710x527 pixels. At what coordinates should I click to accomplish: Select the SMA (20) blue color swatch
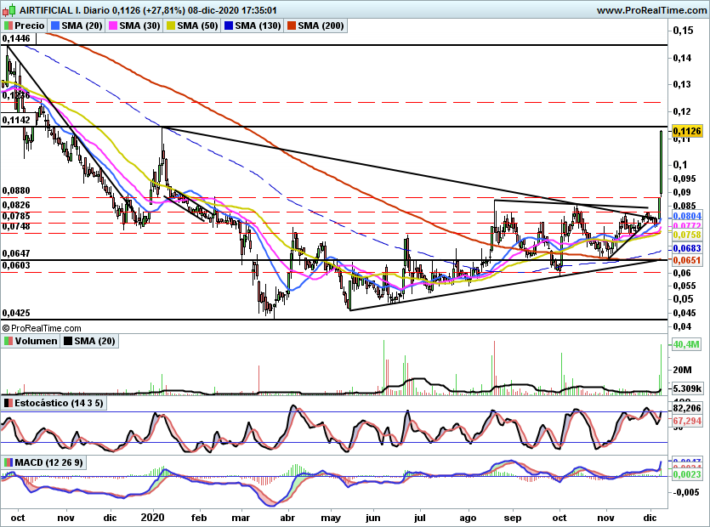pos(55,25)
